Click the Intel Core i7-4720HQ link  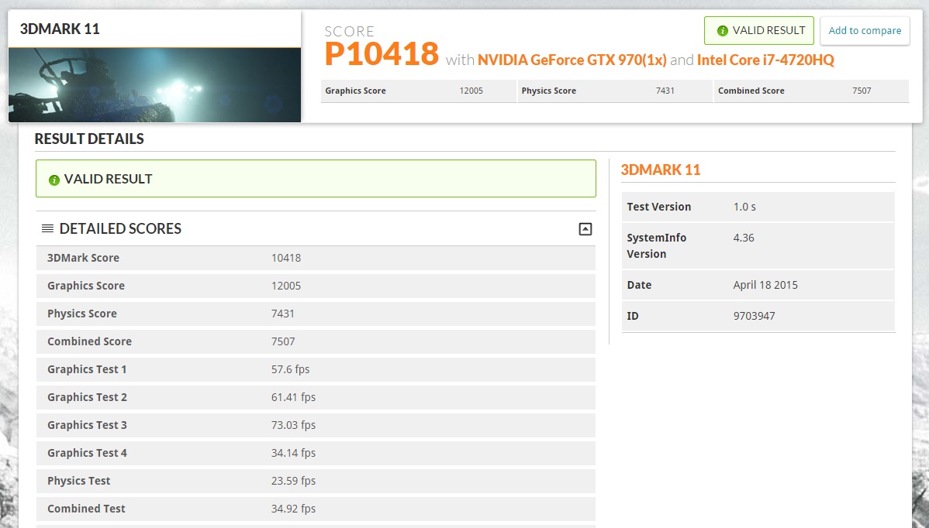(x=765, y=60)
